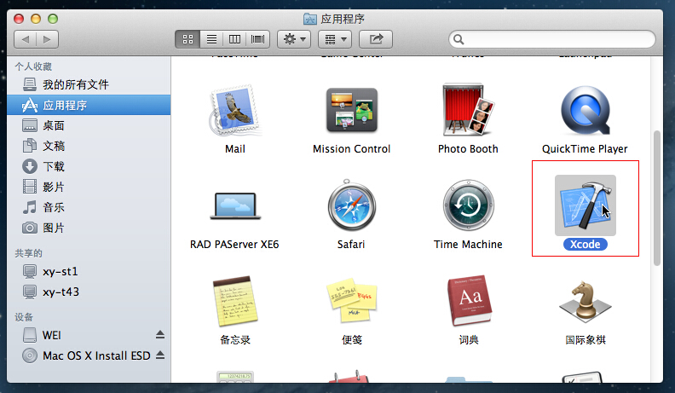675x393 pixels.
Task: Open the Mail application icon
Action: [x=235, y=111]
